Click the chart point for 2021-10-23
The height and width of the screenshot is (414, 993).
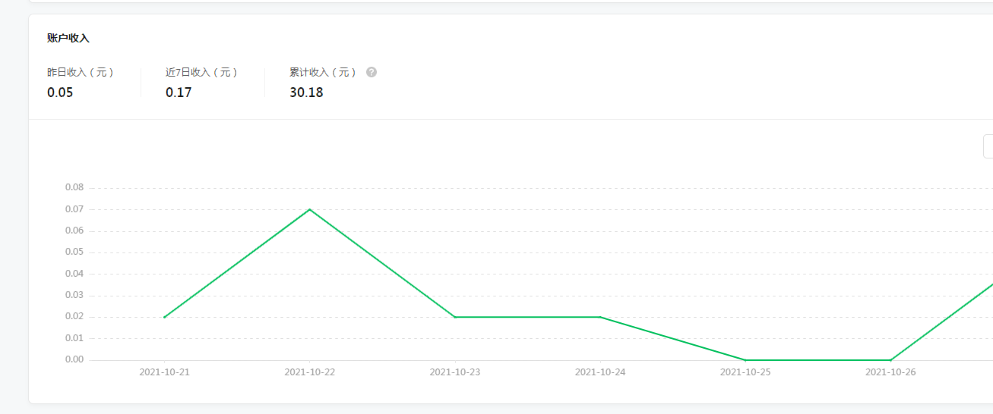tap(454, 317)
